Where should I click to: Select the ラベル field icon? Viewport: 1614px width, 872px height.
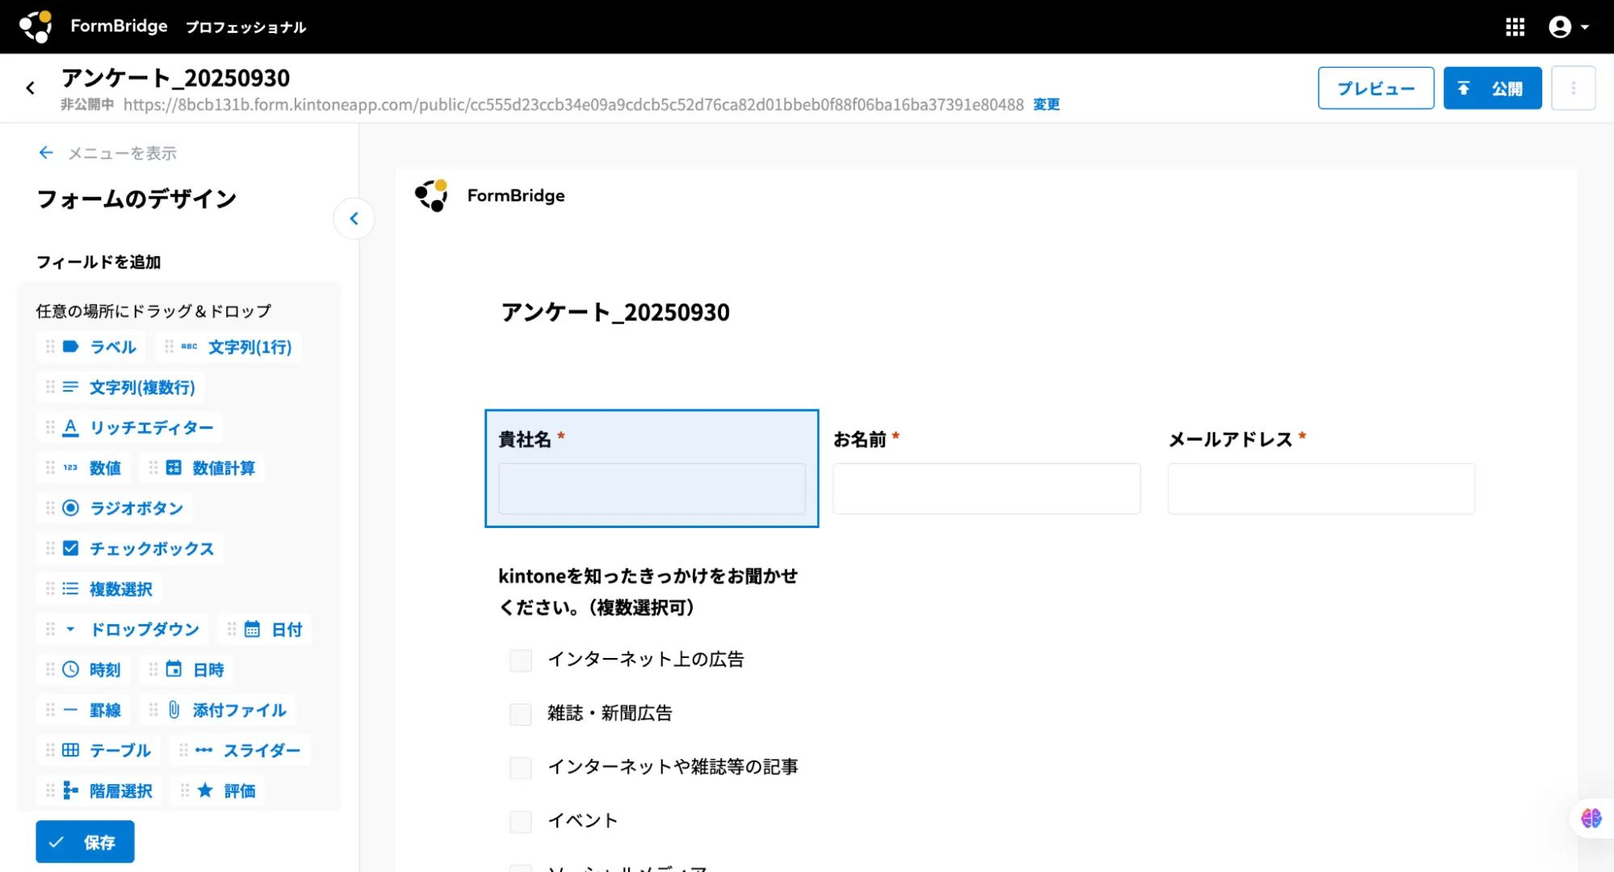[x=71, y=347]
